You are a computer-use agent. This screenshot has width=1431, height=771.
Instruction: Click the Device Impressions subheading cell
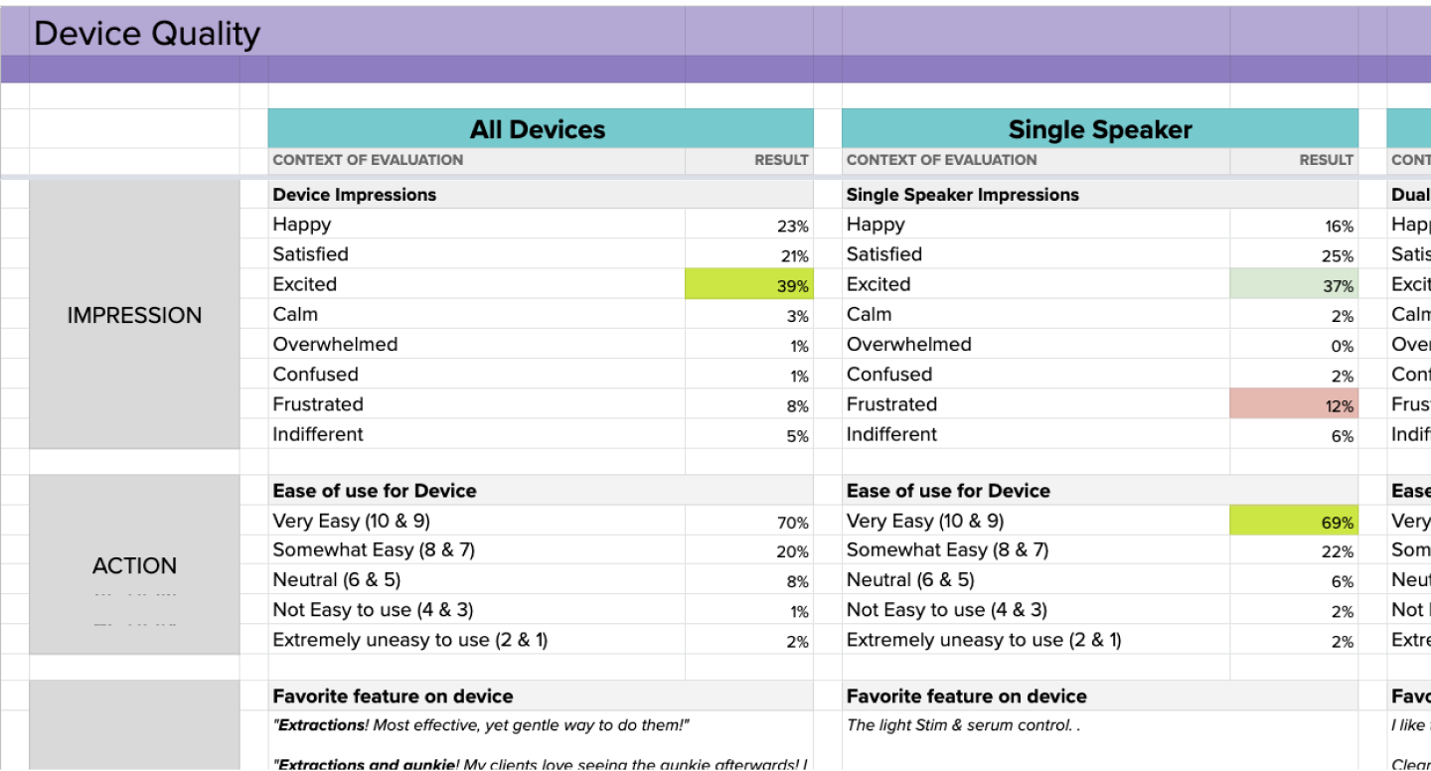click(355, 195)
